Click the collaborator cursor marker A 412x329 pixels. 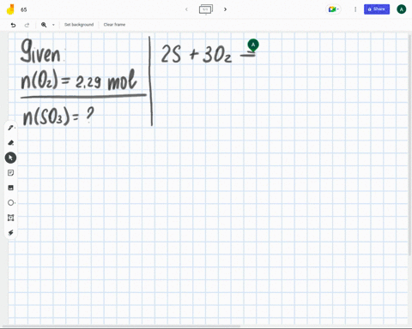253,45
